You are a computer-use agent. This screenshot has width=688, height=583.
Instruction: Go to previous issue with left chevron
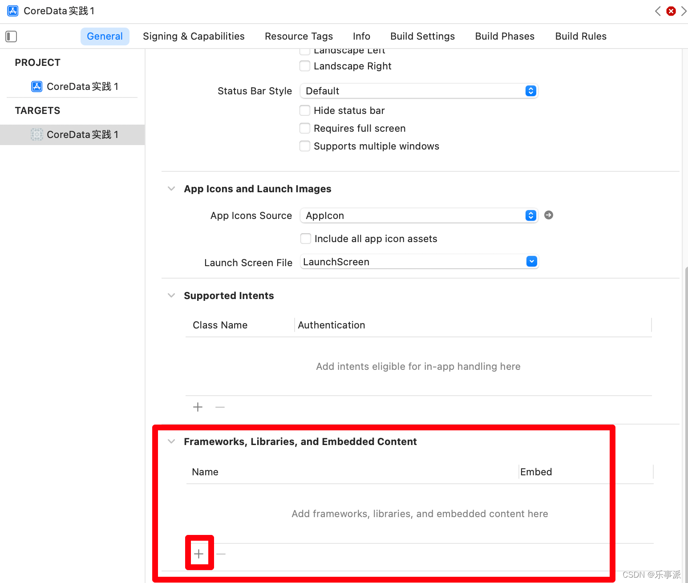point(658,11)
